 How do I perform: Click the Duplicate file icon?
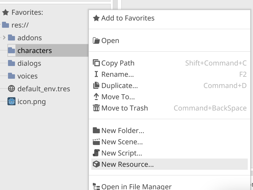(x=96, y=85)
